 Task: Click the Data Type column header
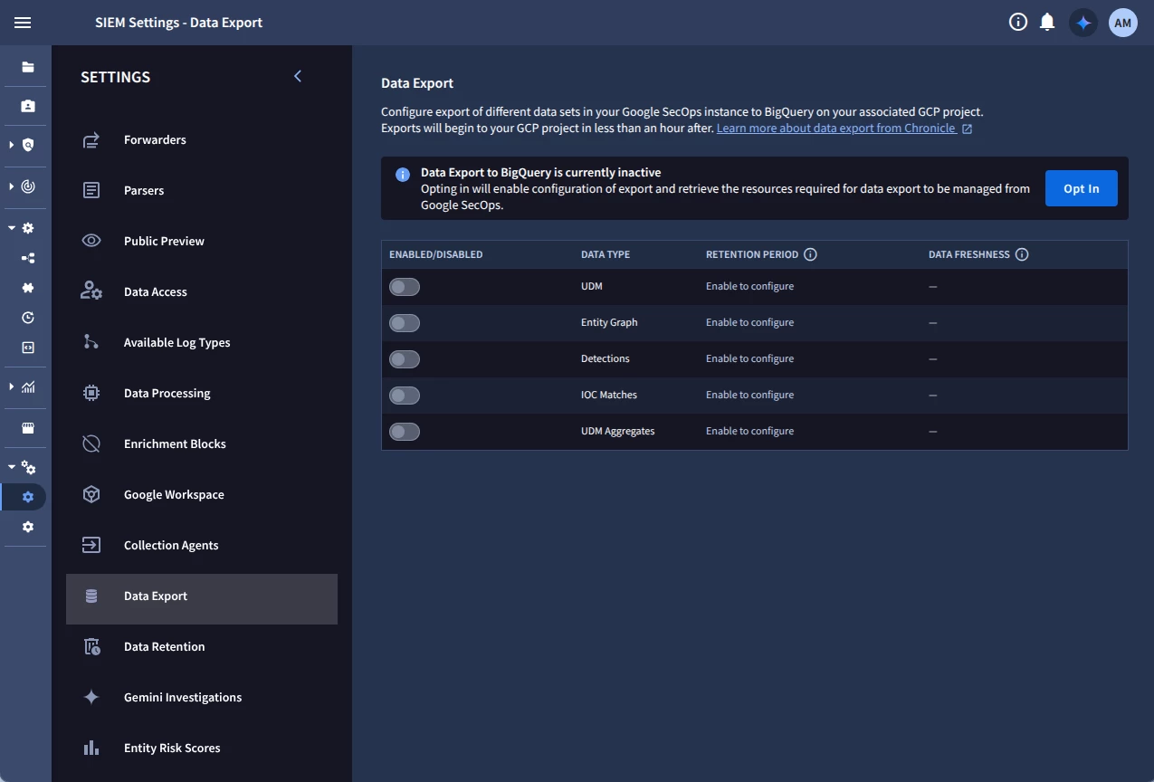(x=606, y=254)
